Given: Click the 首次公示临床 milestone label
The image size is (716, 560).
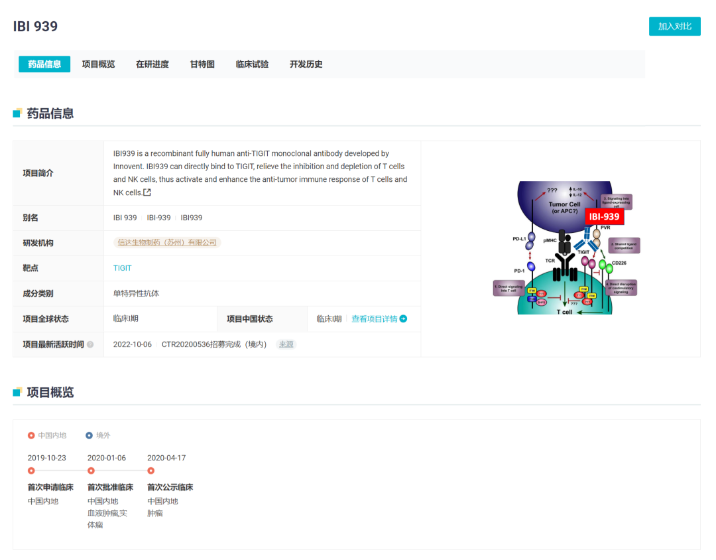Looking at the screenshot, I should pyautogui.click(x=170, y=487).
